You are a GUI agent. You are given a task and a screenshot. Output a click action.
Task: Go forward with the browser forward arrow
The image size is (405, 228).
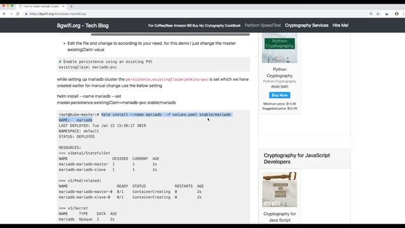point(11,14)
